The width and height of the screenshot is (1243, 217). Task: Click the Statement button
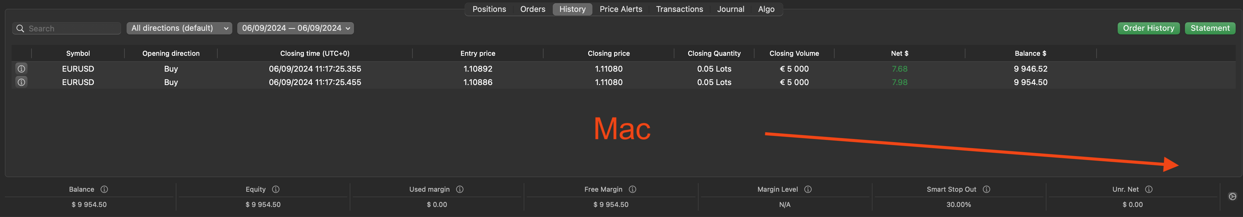(x=1210, y=28)
